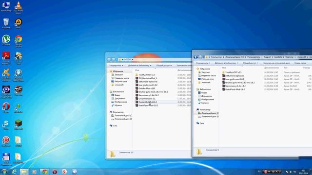Viewport: 312px width, 175px height.
Task: Open Загрузки in the МОДЫ window sidebar
Action: (118, 74)
